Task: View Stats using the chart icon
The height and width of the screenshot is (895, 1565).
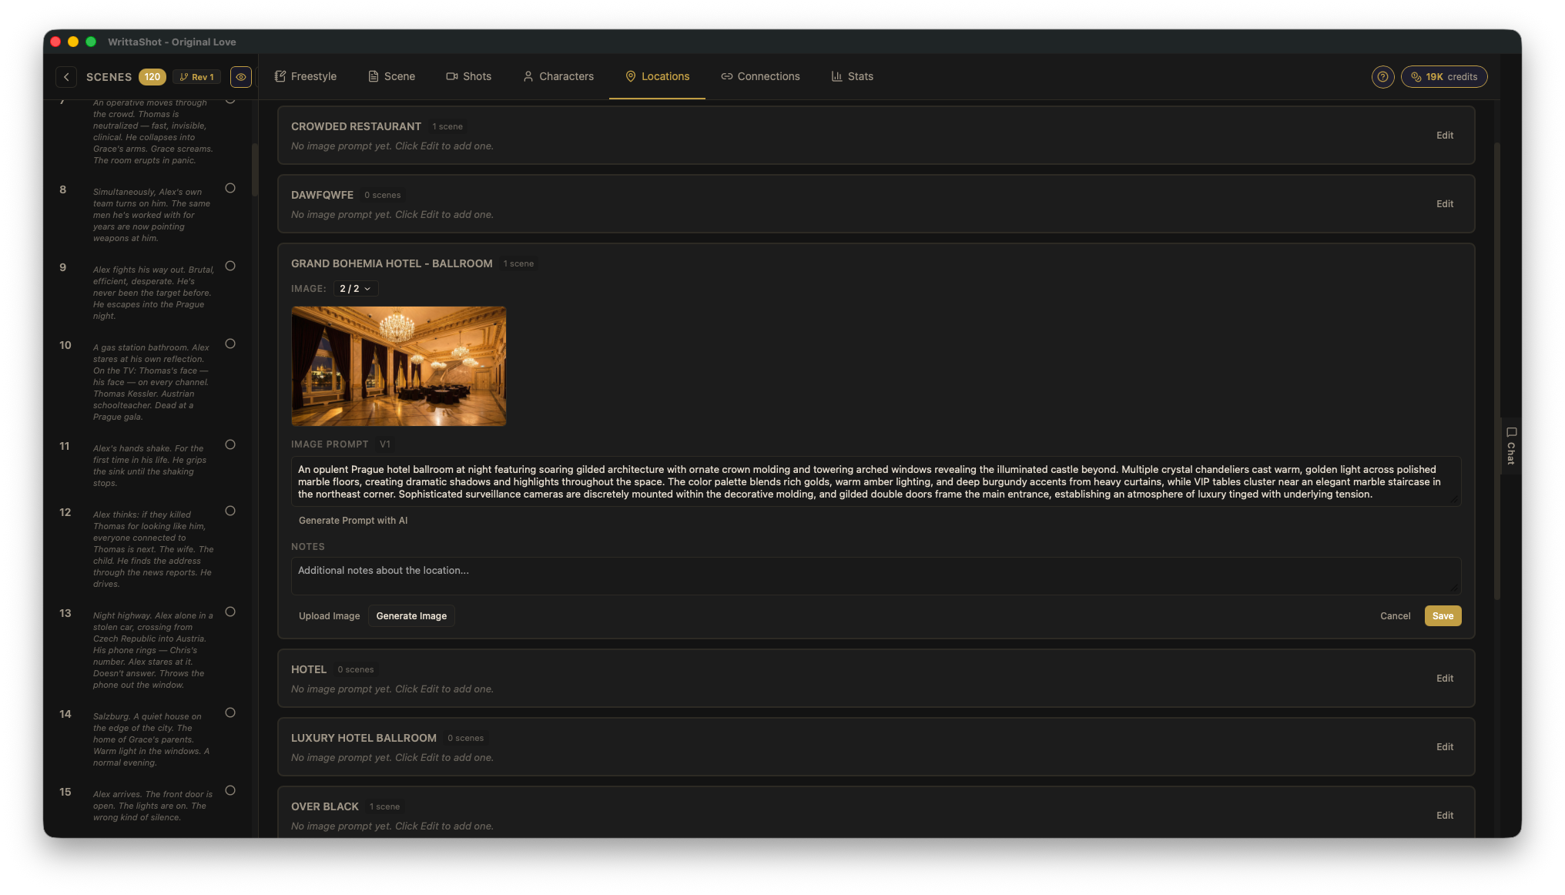Action: 837,76
